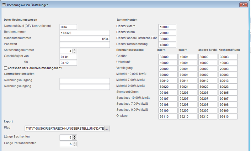The height and width of the screenshot is (151, 251).
Task: Click Ortstaxe extern field 99210
Action: 188,117
